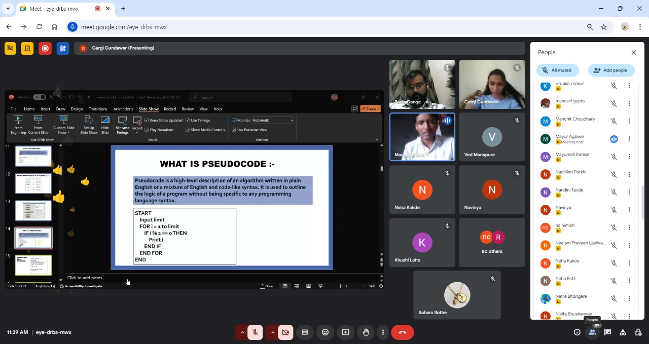Turn on captions from the call bar
This screenshot has width=649, height=344.
pos(305,332)
